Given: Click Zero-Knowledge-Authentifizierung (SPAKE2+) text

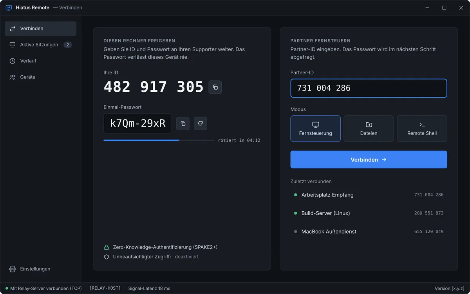Looking at the screenshot, I should 165,247.
